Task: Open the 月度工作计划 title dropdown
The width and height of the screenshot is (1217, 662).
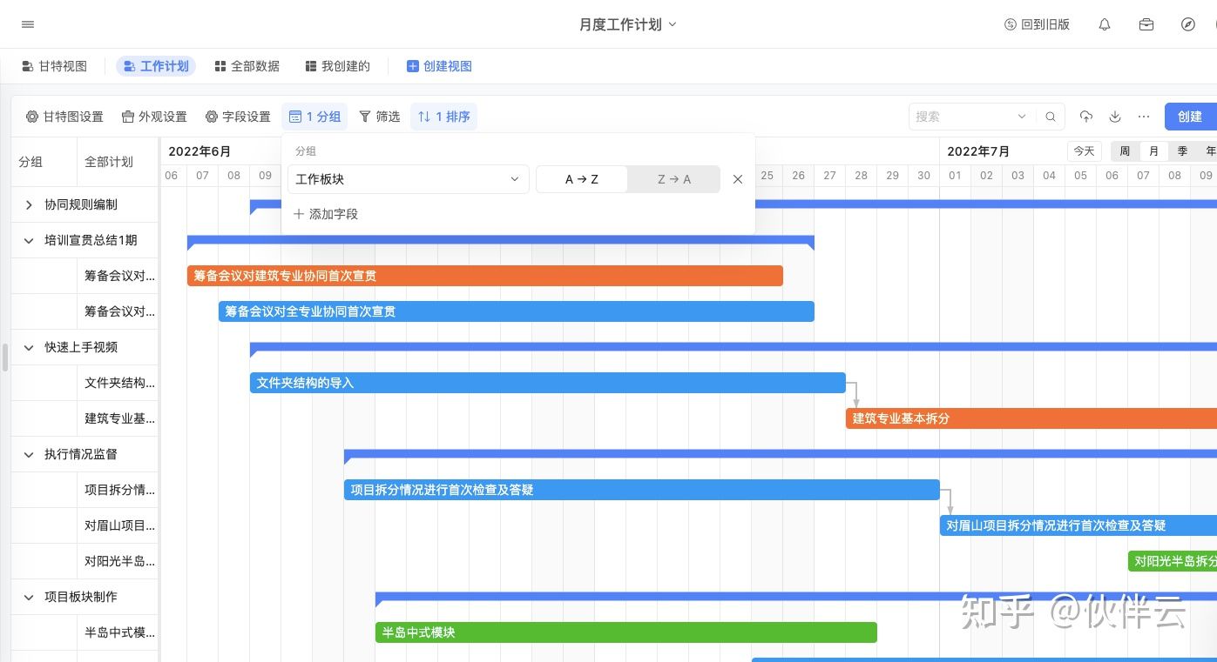Action: (x=628, y=24)
